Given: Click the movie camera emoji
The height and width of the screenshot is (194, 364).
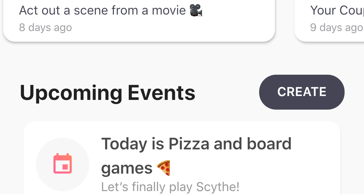Looking at the screenshot, I should tap(196, 10).
